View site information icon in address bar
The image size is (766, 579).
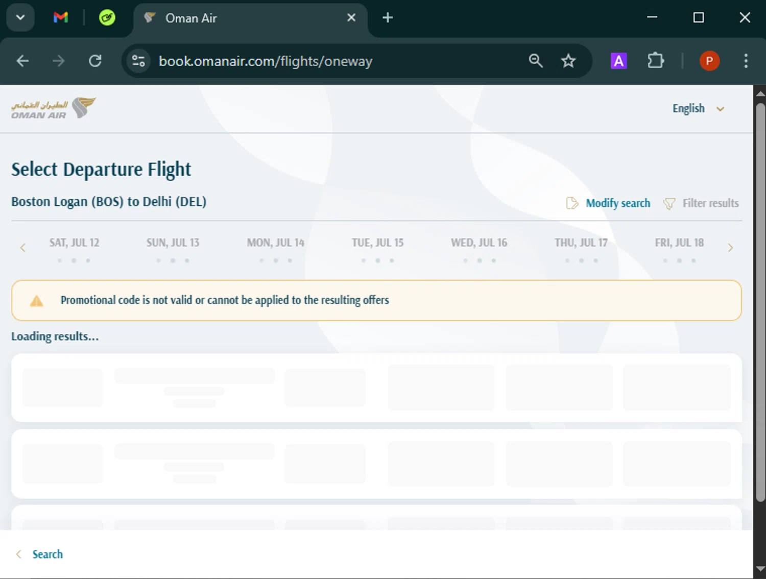tap(138, 61)
